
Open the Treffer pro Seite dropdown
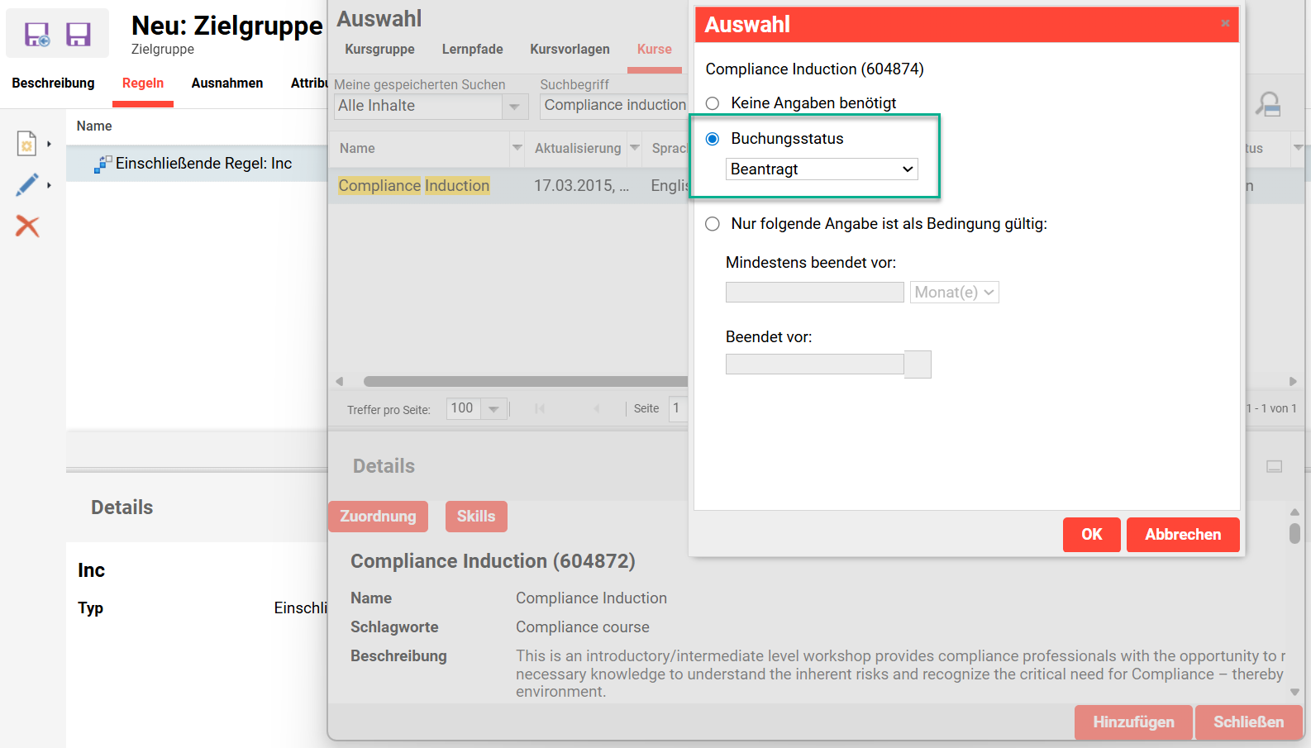(493, 409)
